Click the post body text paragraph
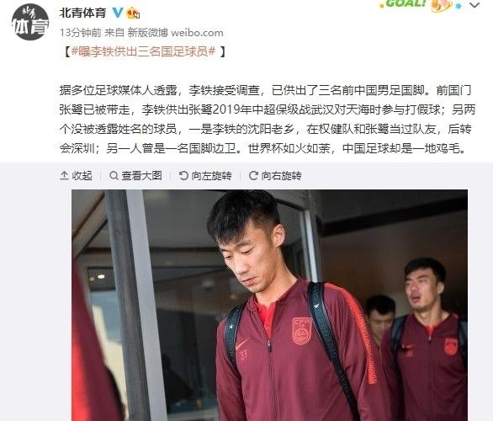Screen dimensions: 493x421 click(x=267, y=120)
